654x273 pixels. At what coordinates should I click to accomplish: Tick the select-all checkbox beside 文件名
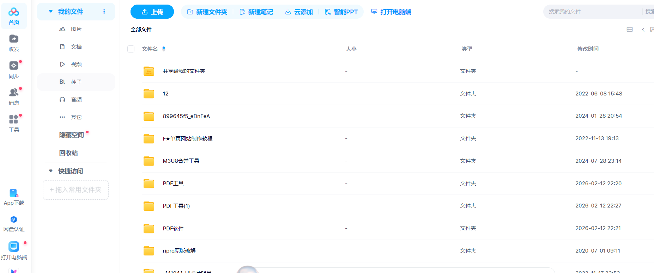tap(131, 49)
